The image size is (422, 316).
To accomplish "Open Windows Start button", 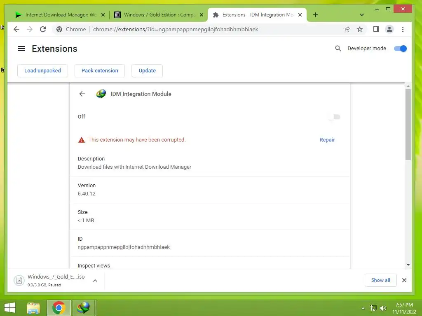I will [10, 308].
